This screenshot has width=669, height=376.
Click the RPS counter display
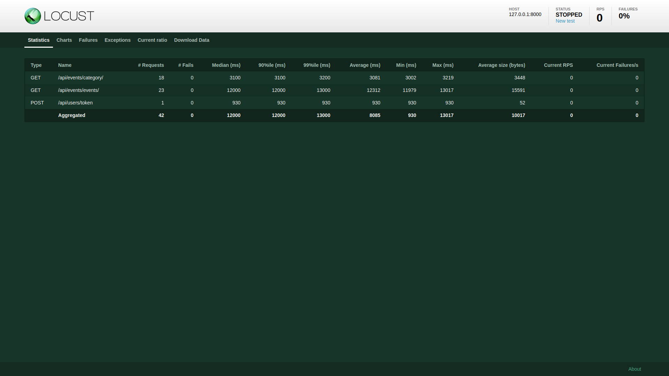click(x=600, y=17)
